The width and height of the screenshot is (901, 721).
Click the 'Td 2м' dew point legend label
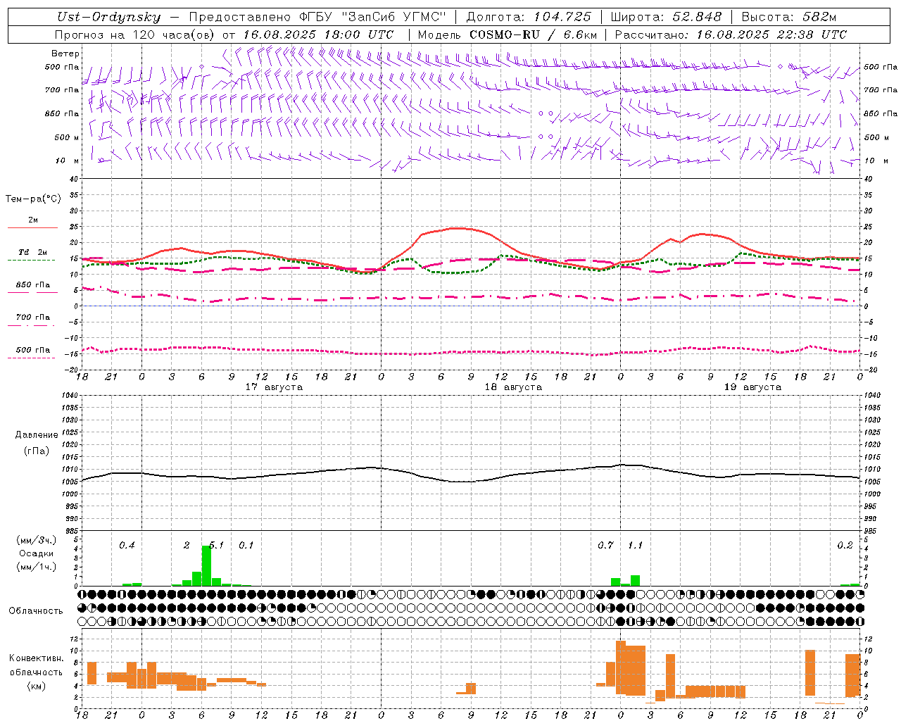coord(33,252)
